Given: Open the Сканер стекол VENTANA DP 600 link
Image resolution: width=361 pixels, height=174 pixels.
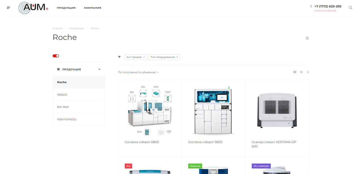Looking at the screenshot, I should (274, 144).
